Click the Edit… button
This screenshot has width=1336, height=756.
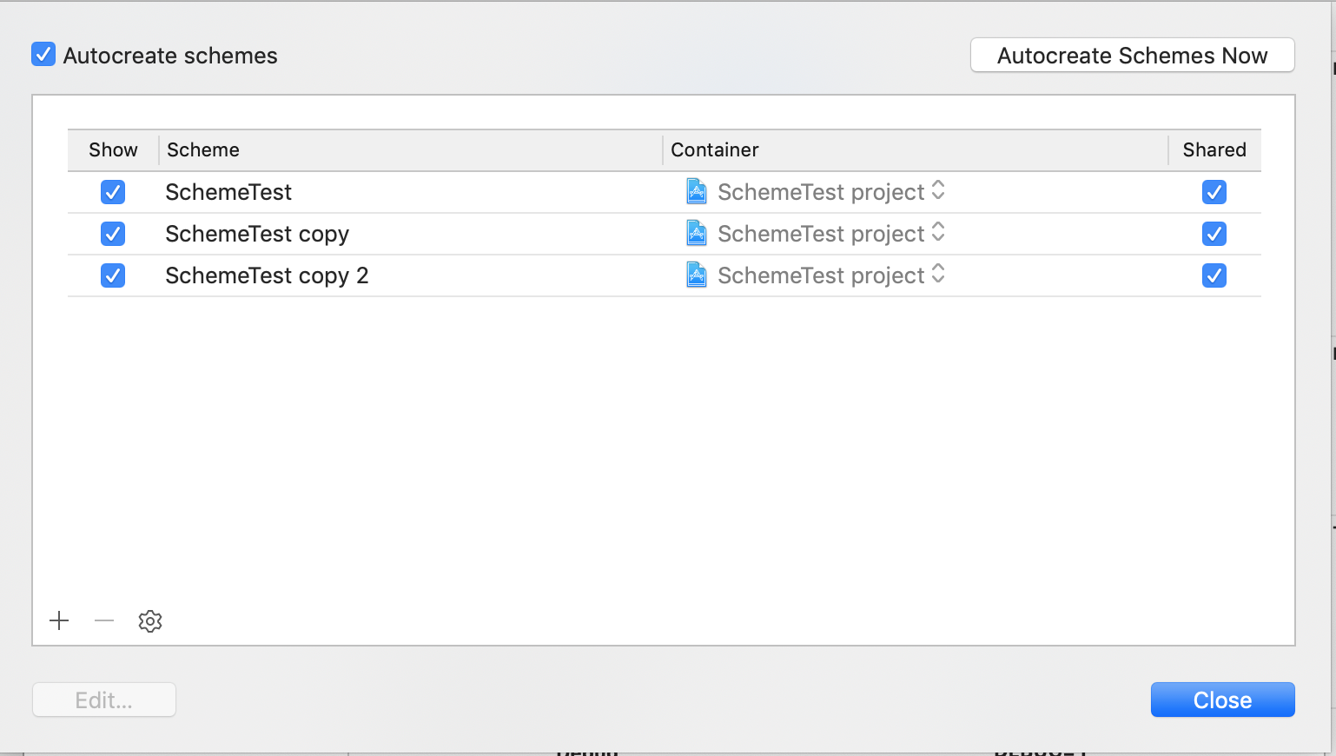click(104, 700)
